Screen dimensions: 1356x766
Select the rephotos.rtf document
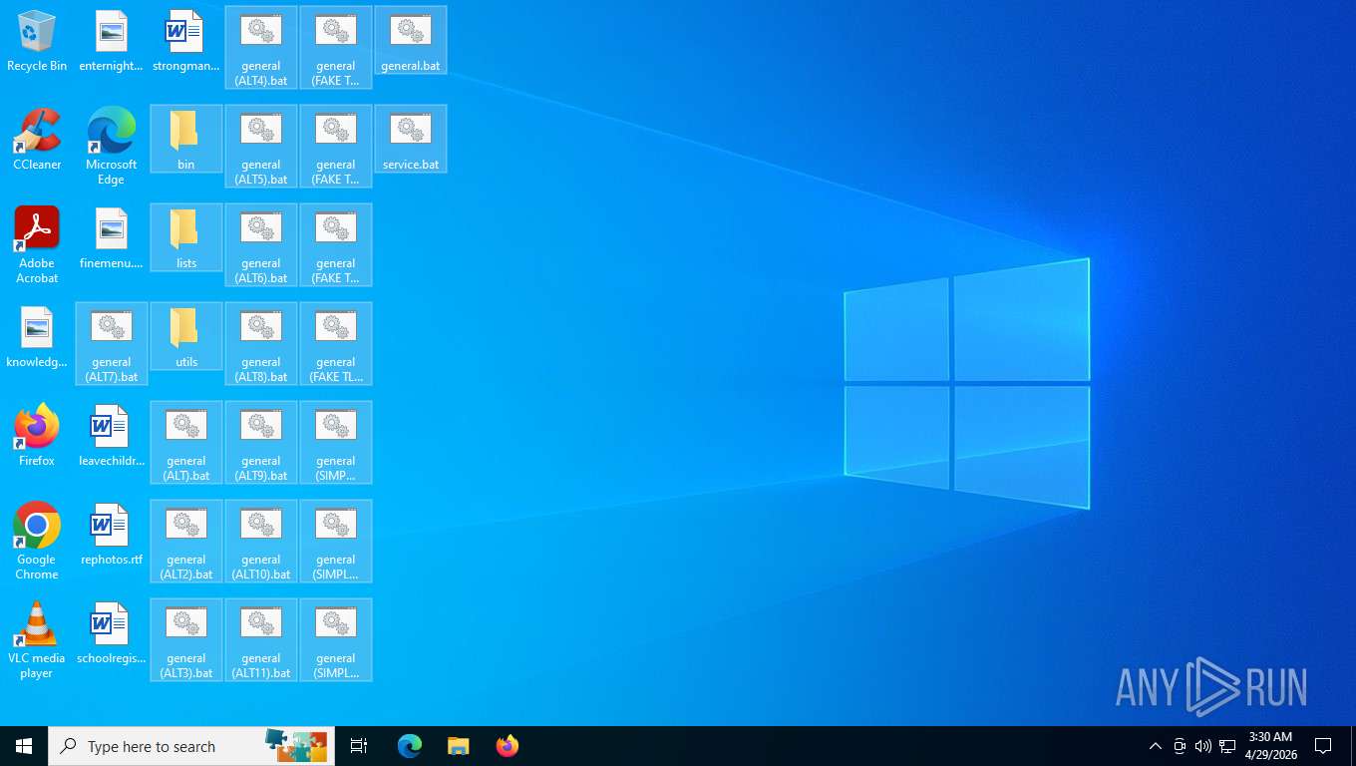[x=112, y=535]
